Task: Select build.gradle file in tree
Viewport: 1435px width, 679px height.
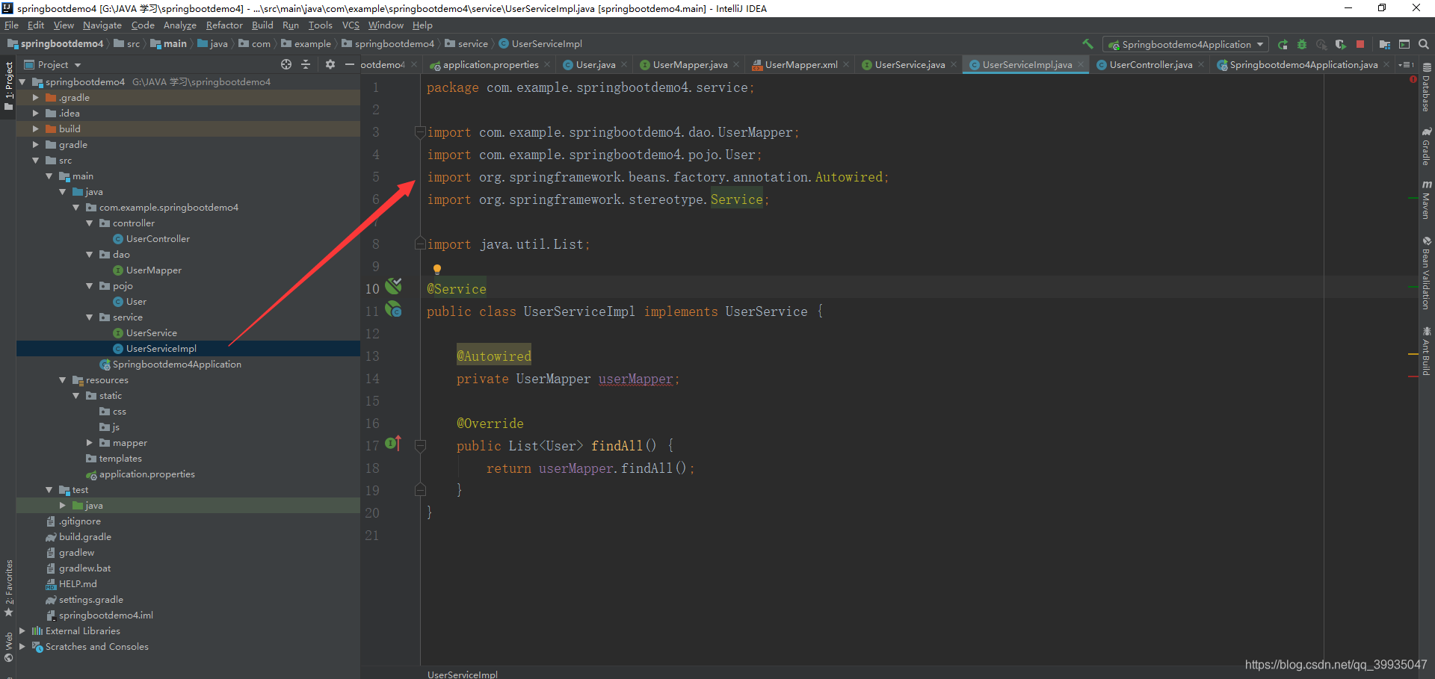Action: tap(84, 537)
